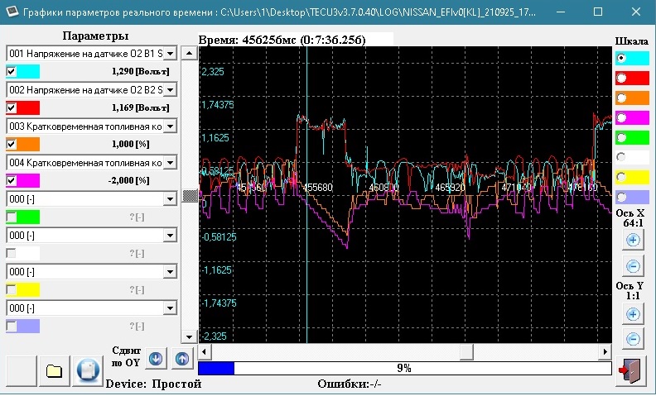Select the magenta scale radio button
The width and height of the screenshot is (656, 396).
[x=622, y=117]
